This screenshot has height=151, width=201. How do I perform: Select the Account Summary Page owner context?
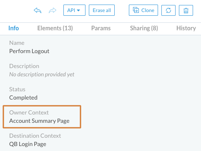(x=39, y=121)
